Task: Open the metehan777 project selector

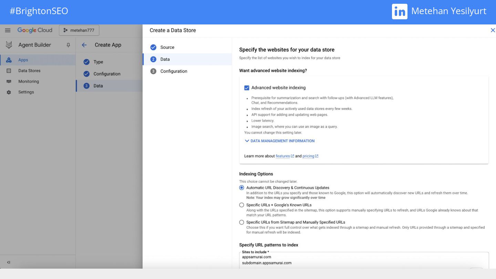Action: [79, 30]
